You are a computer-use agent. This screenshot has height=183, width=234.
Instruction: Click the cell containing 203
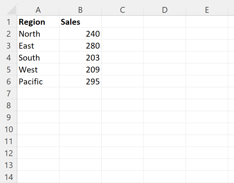point(80,58)
